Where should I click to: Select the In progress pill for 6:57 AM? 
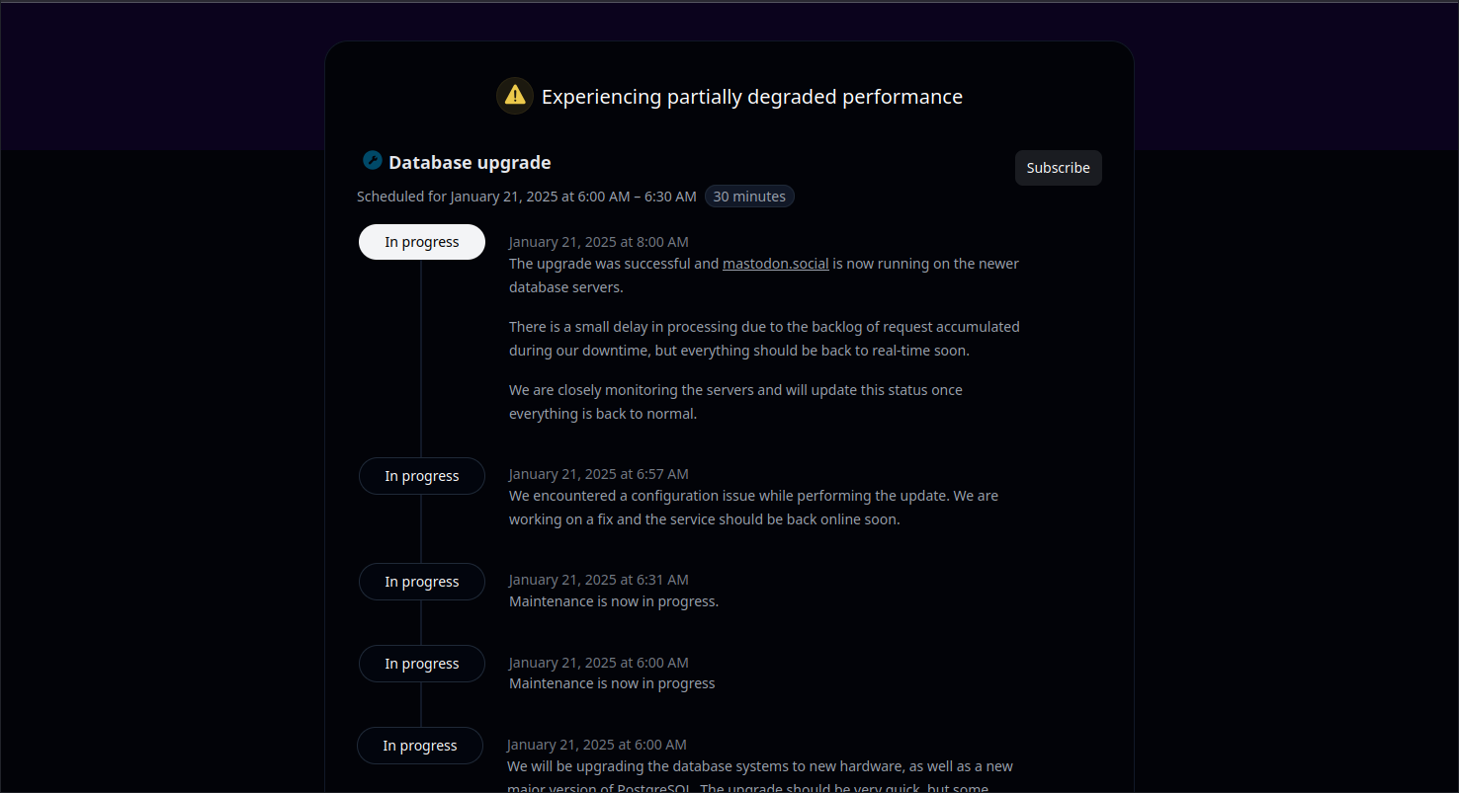coord(422,476)
